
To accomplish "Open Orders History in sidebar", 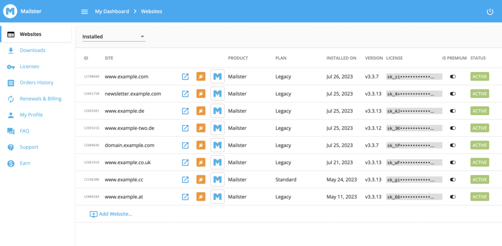I will point(36,83).
